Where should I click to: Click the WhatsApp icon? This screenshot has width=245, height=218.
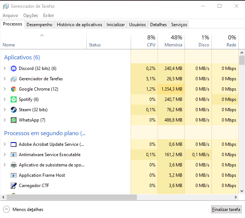tap(14, 120)
